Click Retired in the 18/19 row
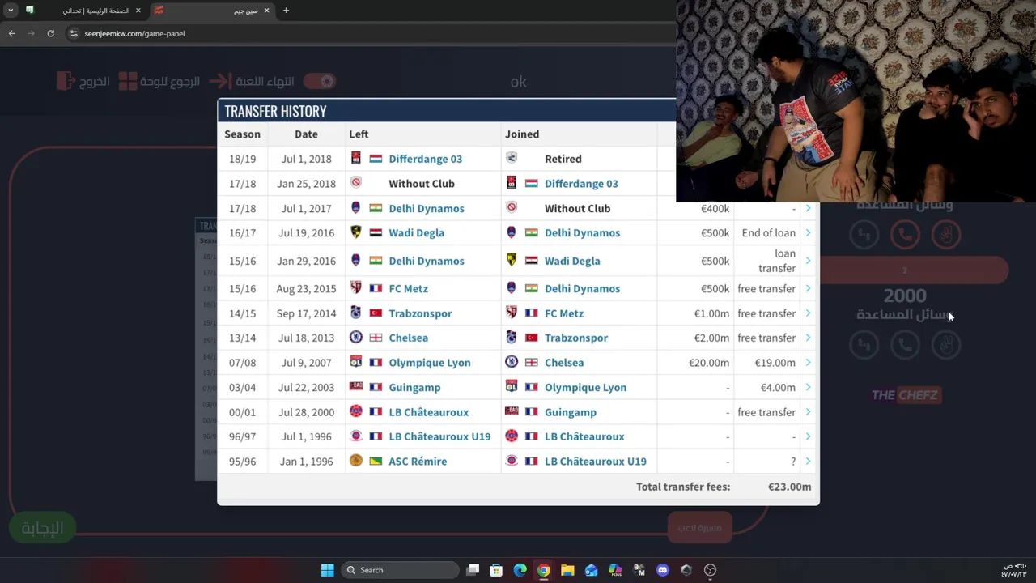The image size is (1036, 583). pyautogui.click(x=563, y=159)
